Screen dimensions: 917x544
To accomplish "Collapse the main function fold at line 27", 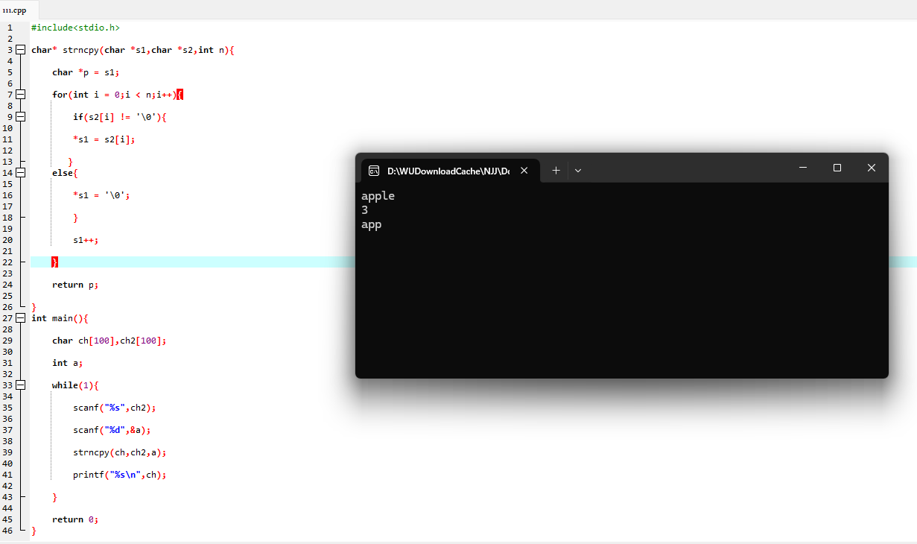I will click(x=21, y=318).
